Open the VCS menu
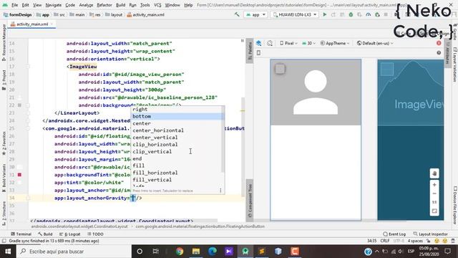The image size is (458, 258). (157, 5)
